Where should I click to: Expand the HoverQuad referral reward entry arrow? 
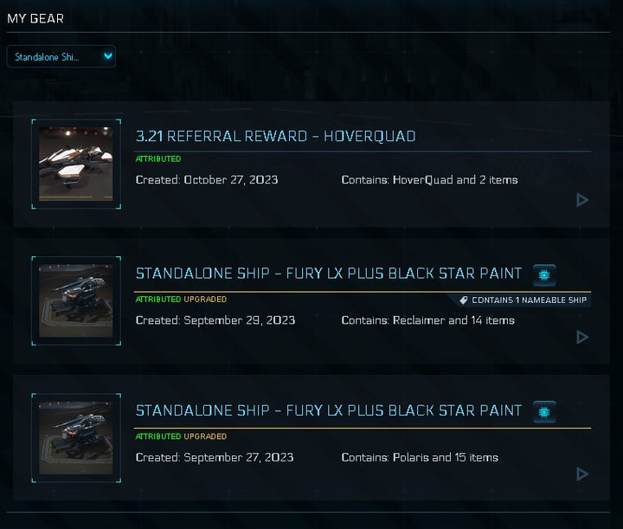click(582, 200)
